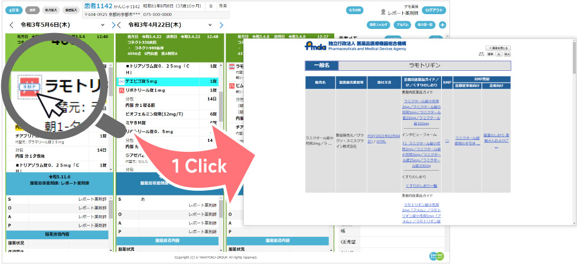The height and width of the screenshot is (264, 577).
Task: Open the 令和3年4月22日 date dropdown
Action: click(x=210, y=25)
